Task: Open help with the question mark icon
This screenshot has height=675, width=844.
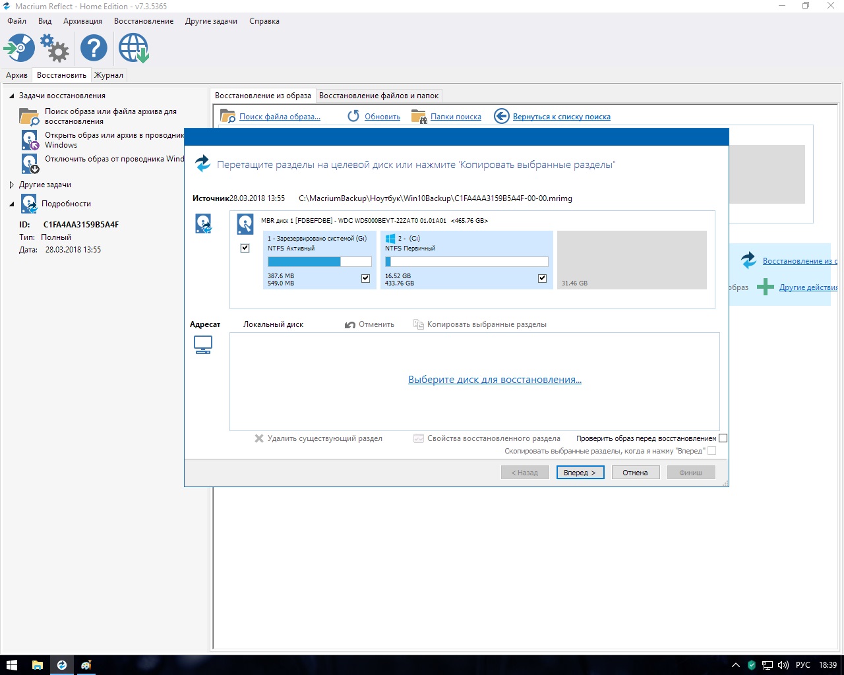Action: click(94, 48)
